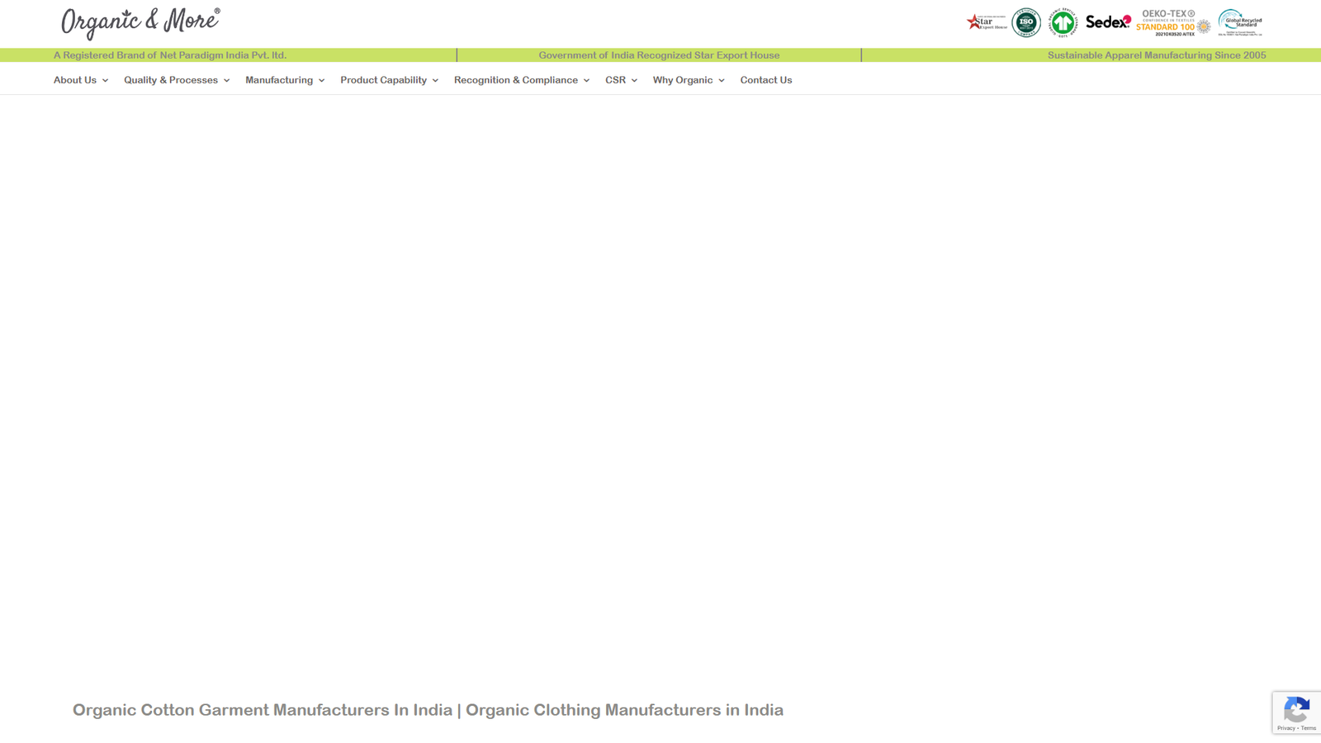
Task: Select the CSR menu item
Action: pos(615,80)
